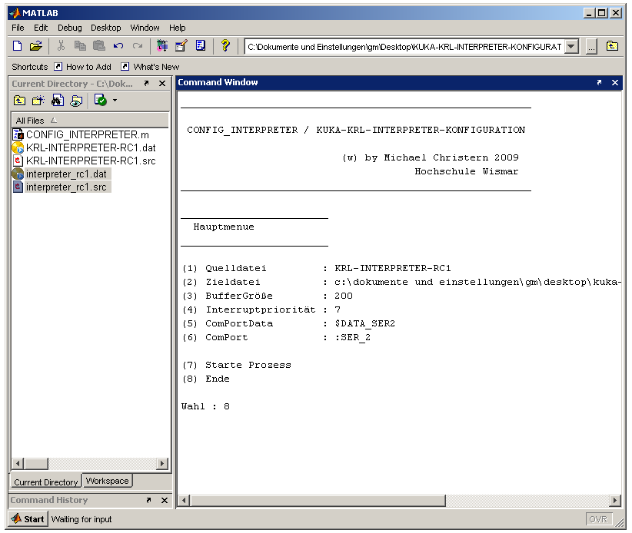Go up one directory level in toolbar
This screenshot has height=533, width=632.
612,46
